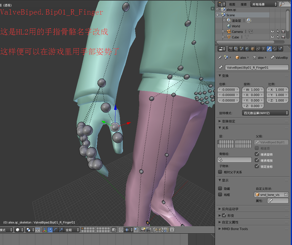Viewport: 292px width, 245px height.
Task: Toggle renderability camera icon for Cube
Action: coord(283,37)
